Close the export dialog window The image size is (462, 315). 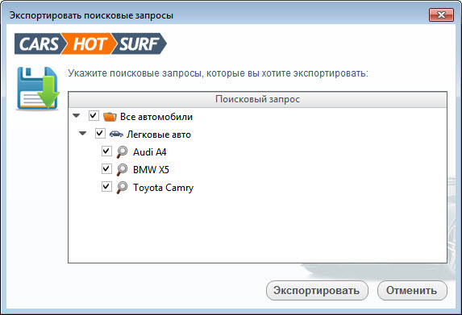[441, 15]
